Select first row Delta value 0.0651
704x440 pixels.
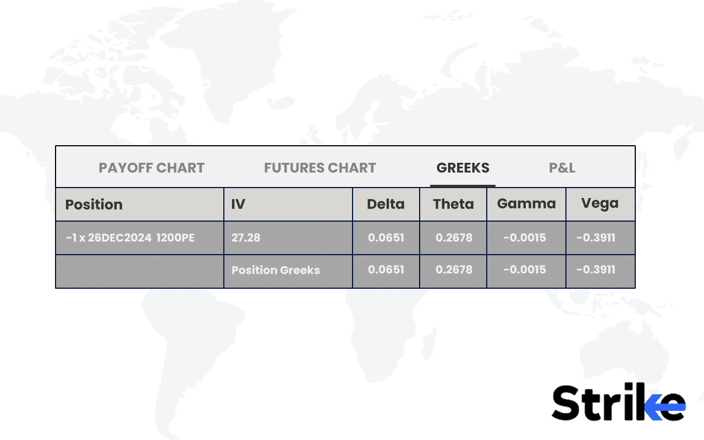click(x=386, y=238)
